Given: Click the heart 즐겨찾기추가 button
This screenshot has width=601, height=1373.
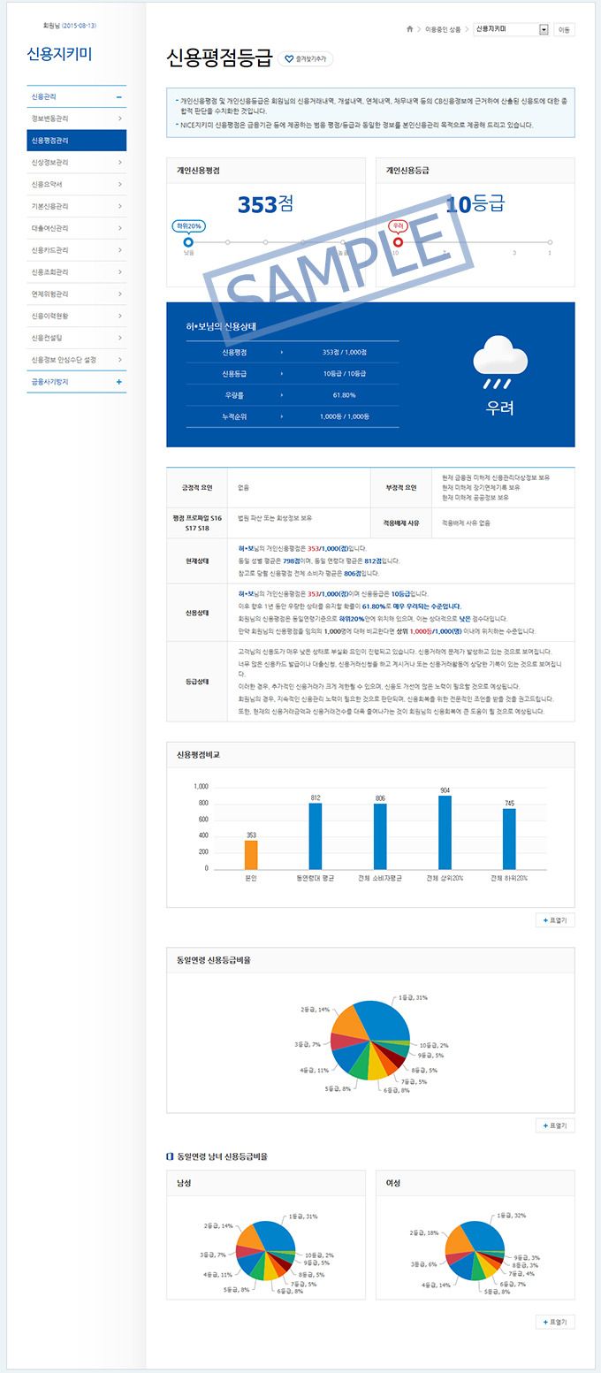Looking at the screenshot, I should click(x=306, y=59).
